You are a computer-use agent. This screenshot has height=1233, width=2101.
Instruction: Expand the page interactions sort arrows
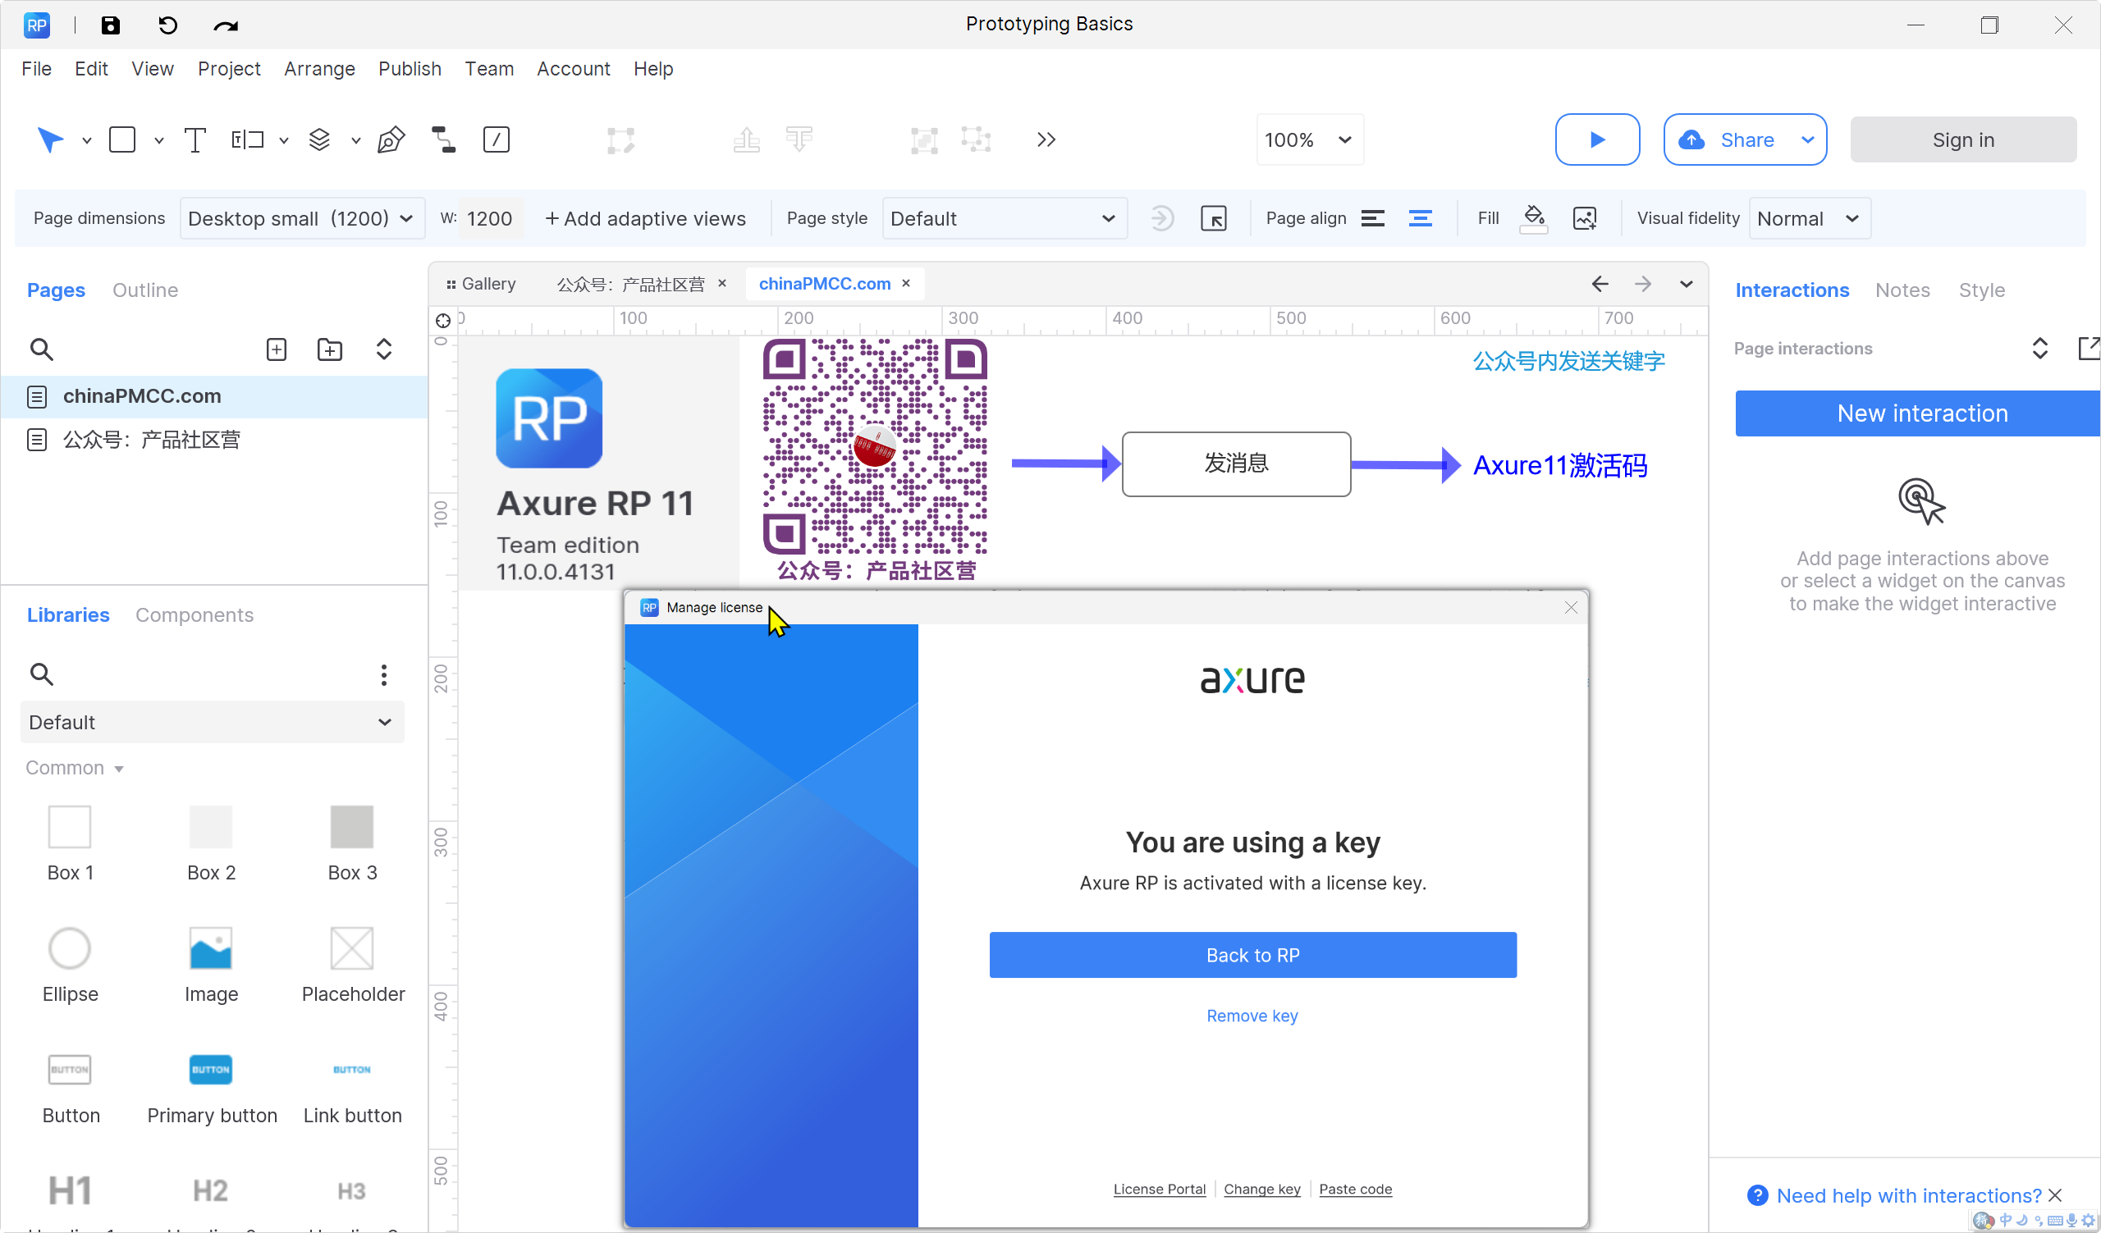click(x=2039, y=348)
